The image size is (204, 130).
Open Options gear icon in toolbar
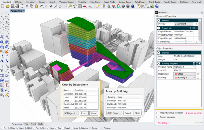(x=143, y=6)
